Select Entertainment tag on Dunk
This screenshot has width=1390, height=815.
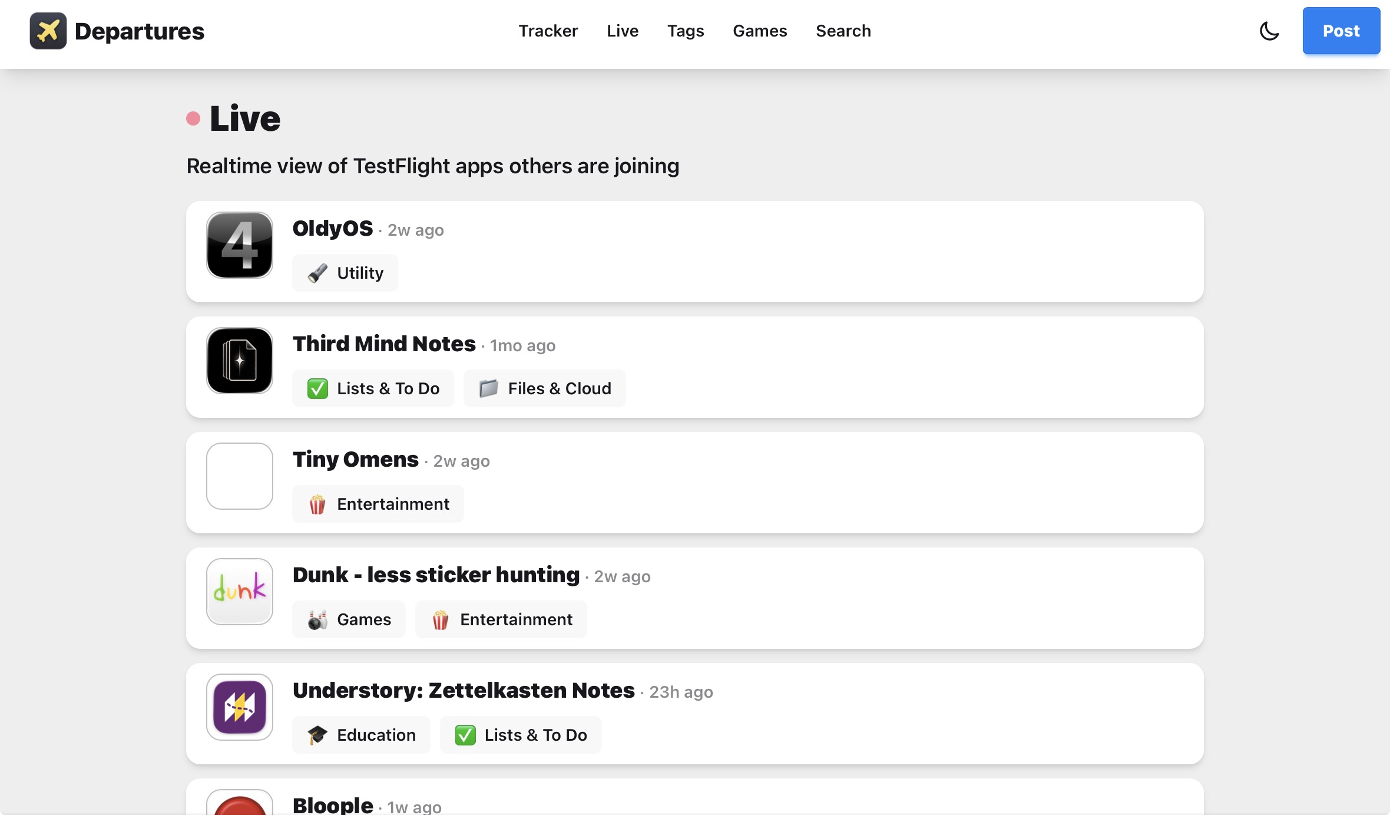(x=501, y=619)
